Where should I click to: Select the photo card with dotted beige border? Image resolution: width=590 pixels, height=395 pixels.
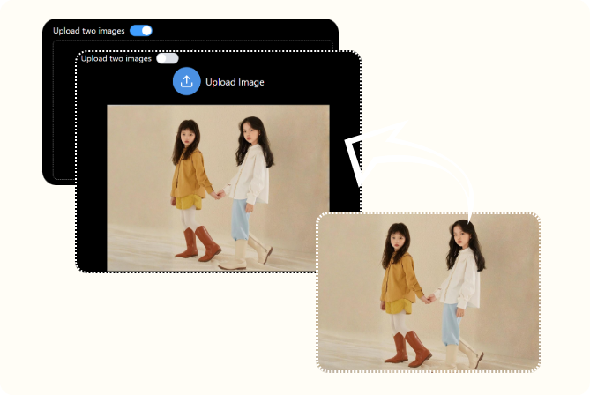pos(429,293)
